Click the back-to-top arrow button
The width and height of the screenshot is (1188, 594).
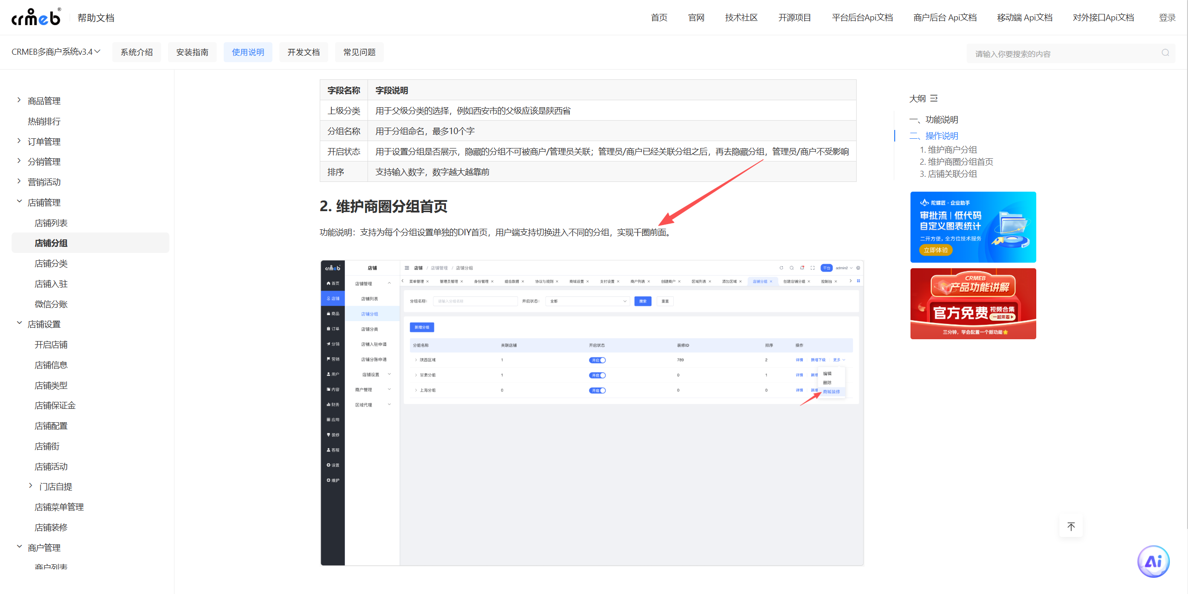click(1071, 526)
